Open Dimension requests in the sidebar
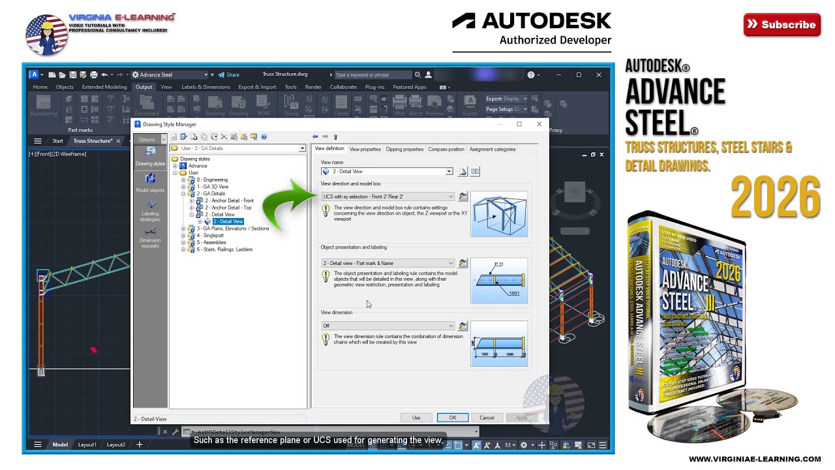The width and height of the screenshot is (835, 470). pyautogui.click(x=150, y=237)
